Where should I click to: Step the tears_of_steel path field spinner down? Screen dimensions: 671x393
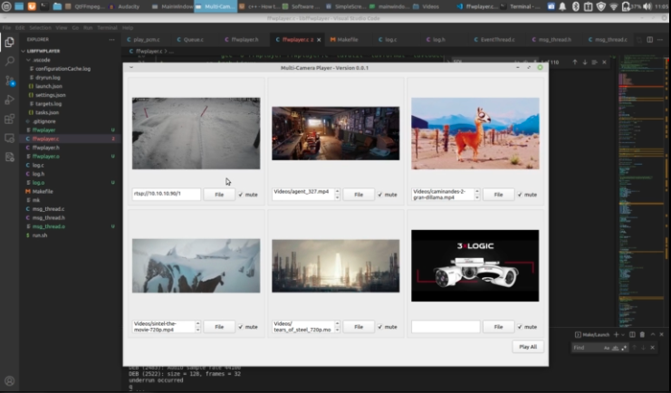337,330
